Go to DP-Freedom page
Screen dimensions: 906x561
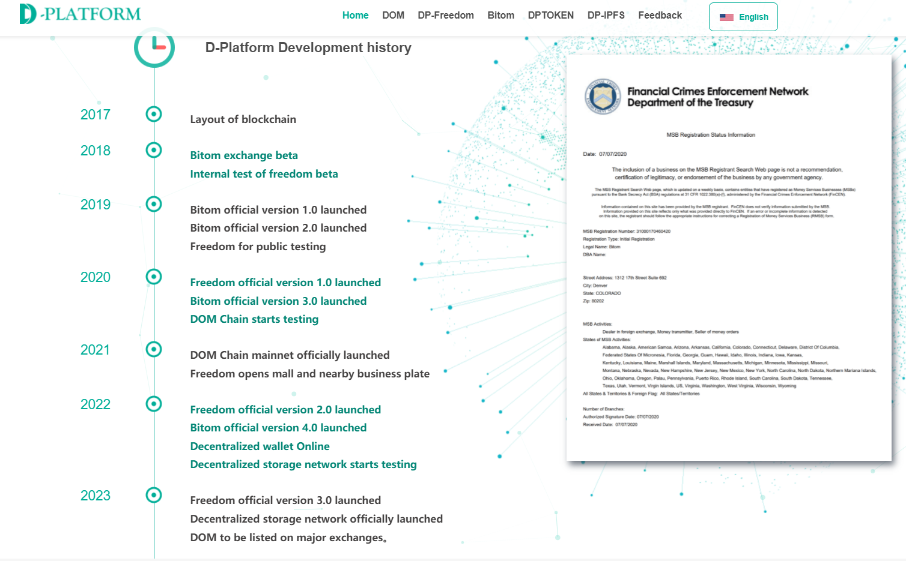point(446,16)
